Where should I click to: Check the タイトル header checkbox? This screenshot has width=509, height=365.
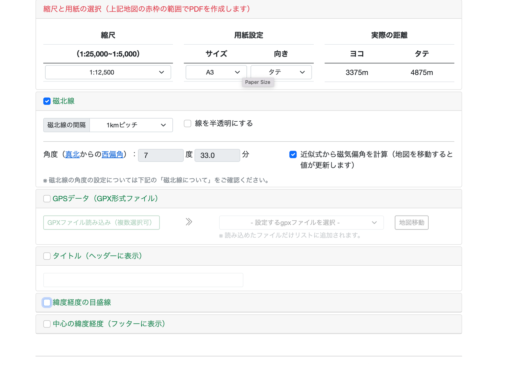pos(47,256)
